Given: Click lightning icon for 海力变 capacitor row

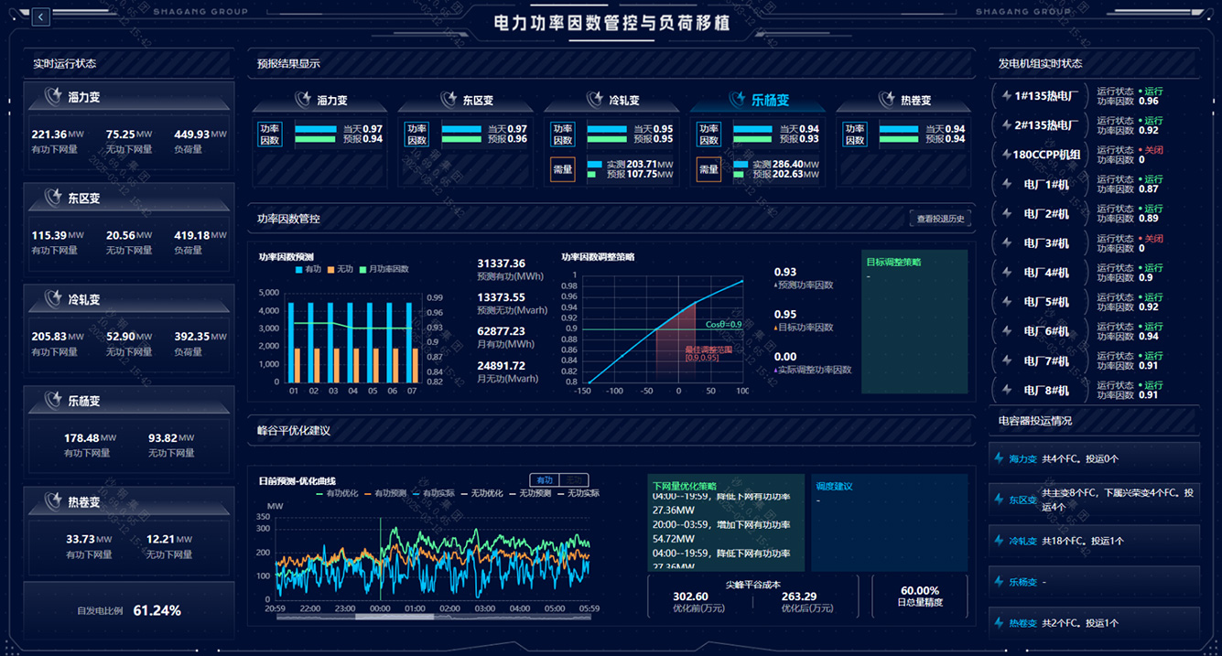Looking at the screenshot, I should click(999, 458).
